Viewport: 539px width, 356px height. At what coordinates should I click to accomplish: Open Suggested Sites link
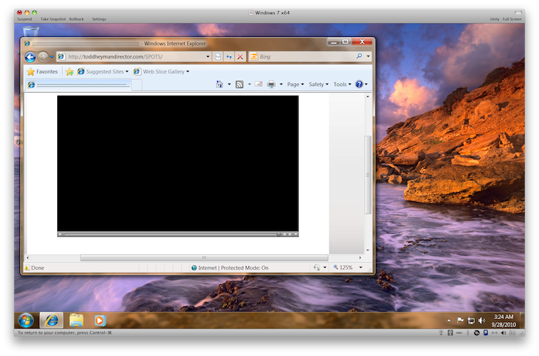(102, 71)
